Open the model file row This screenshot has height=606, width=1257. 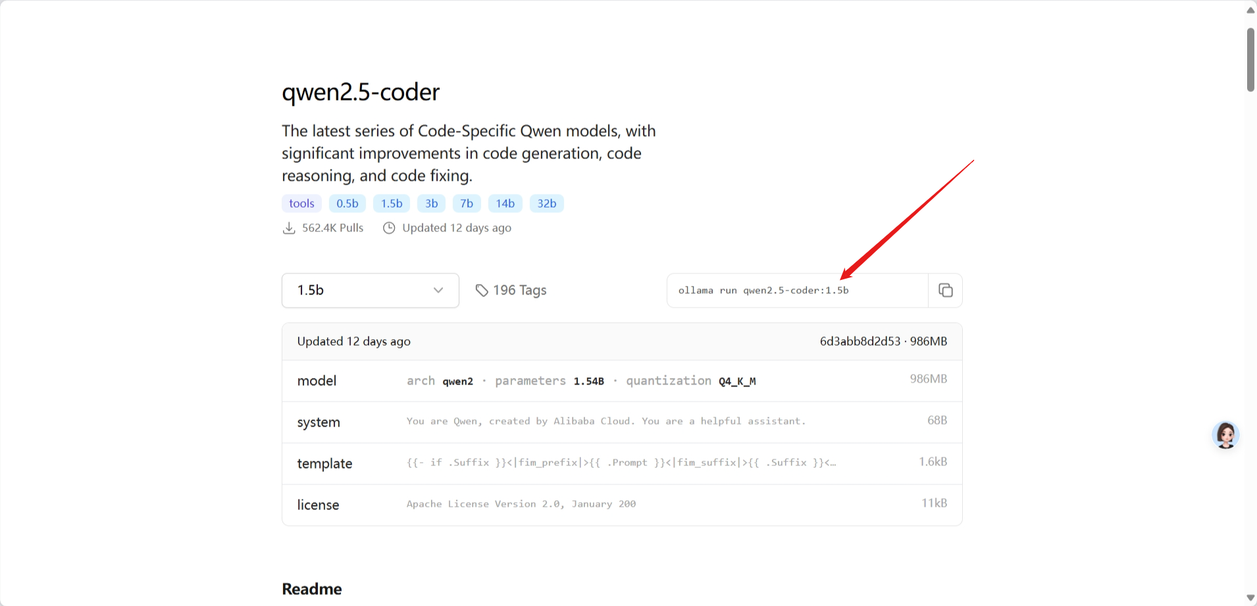[x=621, y=381]
